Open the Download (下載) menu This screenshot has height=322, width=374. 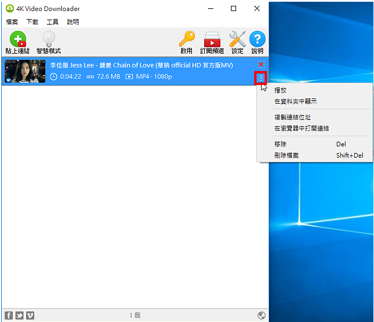[x=32, y=22]
